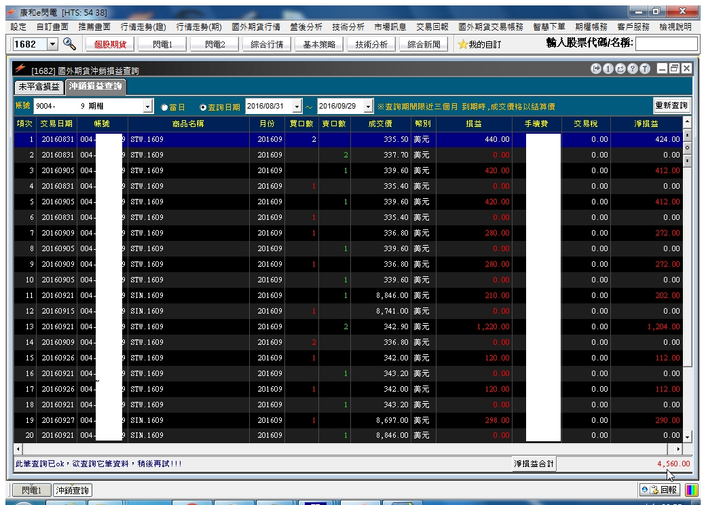Switch to the 未平倉損益 tab

pyautogui.click(x=39, y=86)
